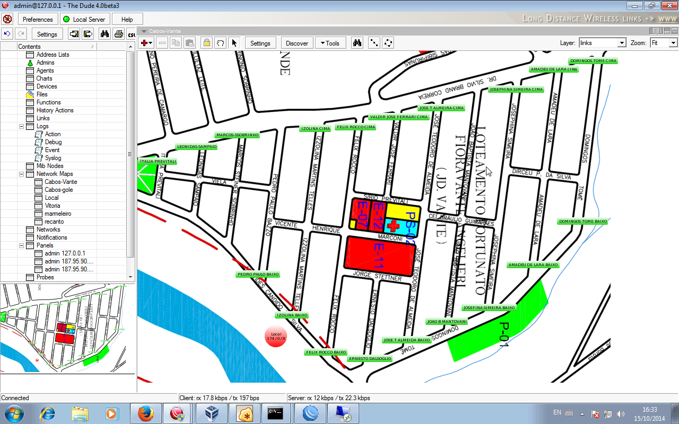Click Settings in the main toolbar
679x424 pixels.
pyautogui.click(x=47, y=34)
